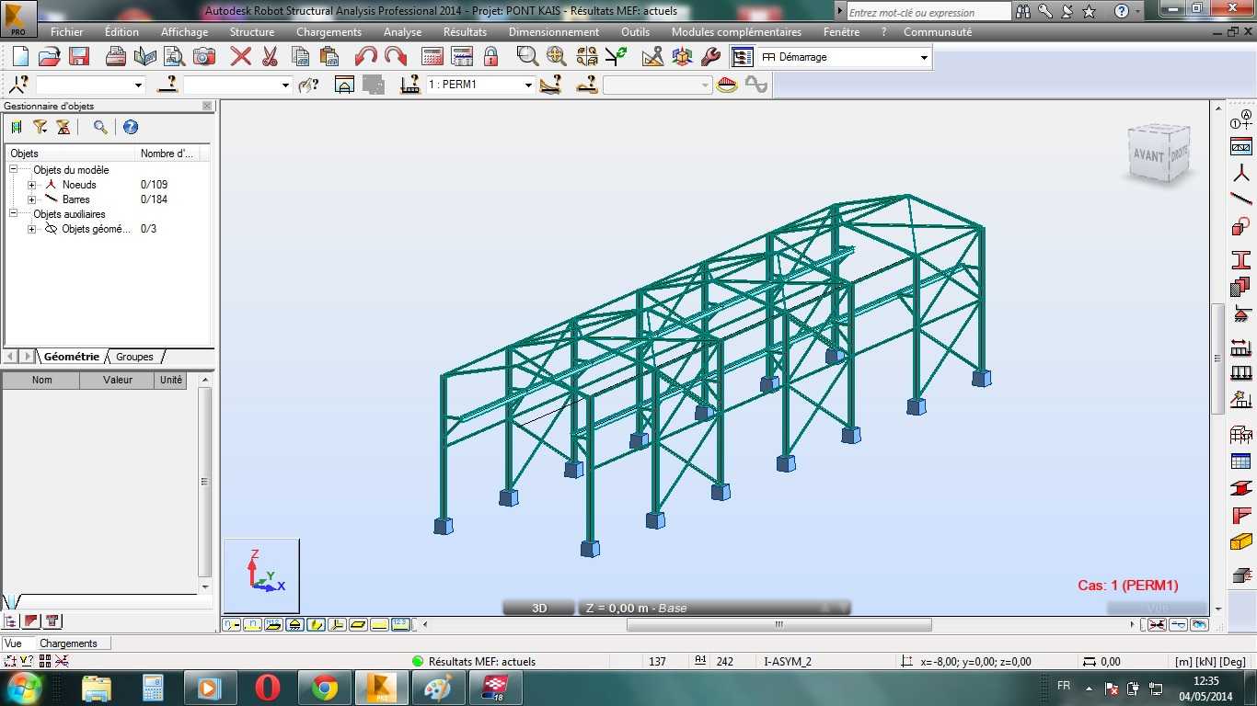This screenshot has width=1257, height=706.
Task: Open the Fichier menu
Action: tap(67, 32)
